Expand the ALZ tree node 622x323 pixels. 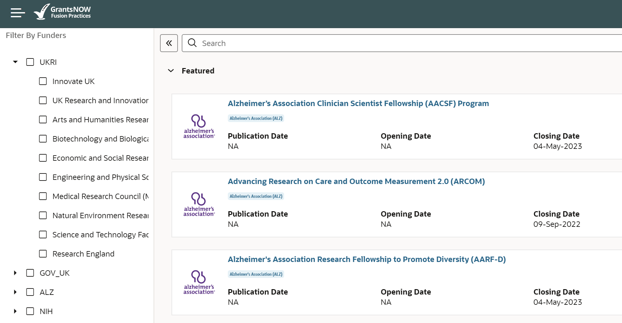tap(15, 292)
